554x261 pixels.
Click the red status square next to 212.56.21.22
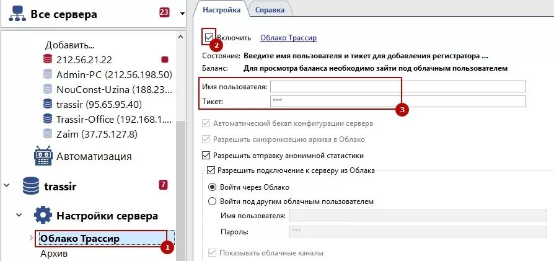(164, 60)
